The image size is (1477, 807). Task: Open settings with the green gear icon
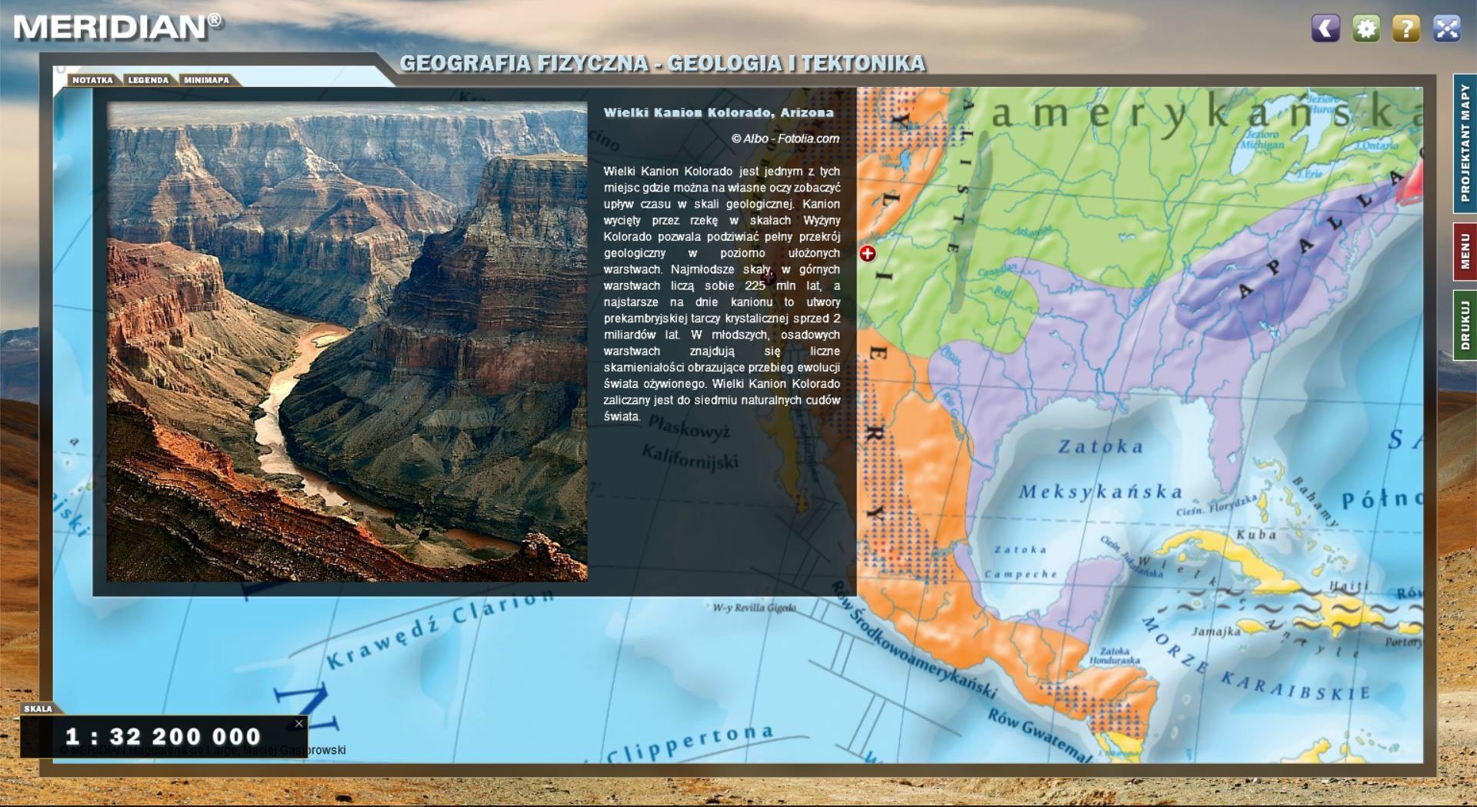coord(1365,28)
